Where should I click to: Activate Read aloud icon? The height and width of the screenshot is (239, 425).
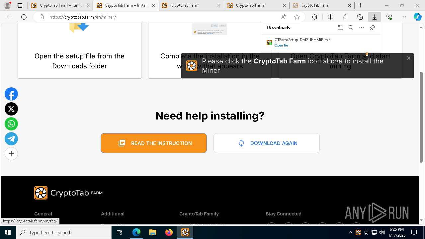coord(284,17)
